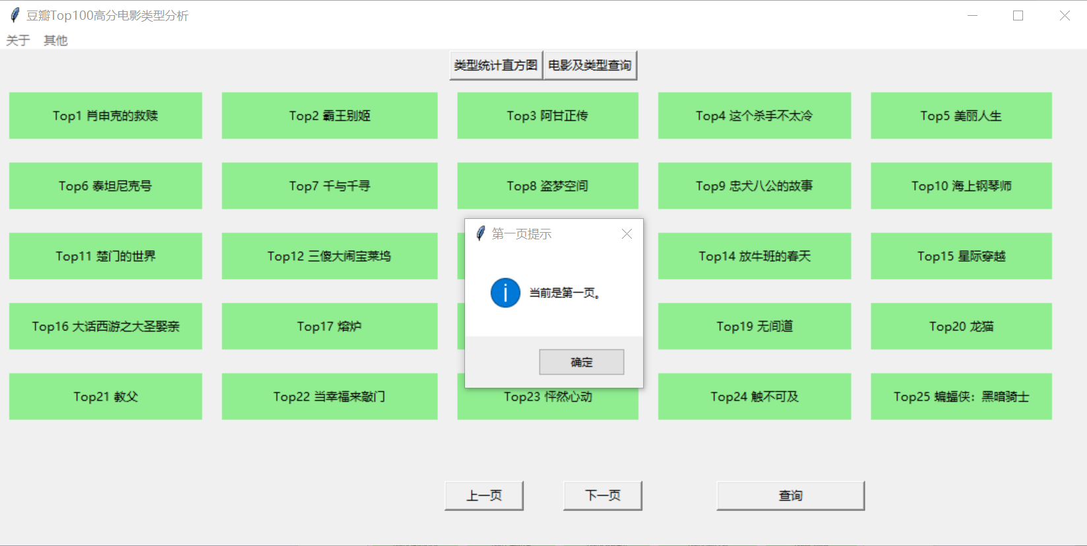1087x546 pixels.
Task: Select Top16 大话西游之大圣娶亲
Action: [106, 326]
